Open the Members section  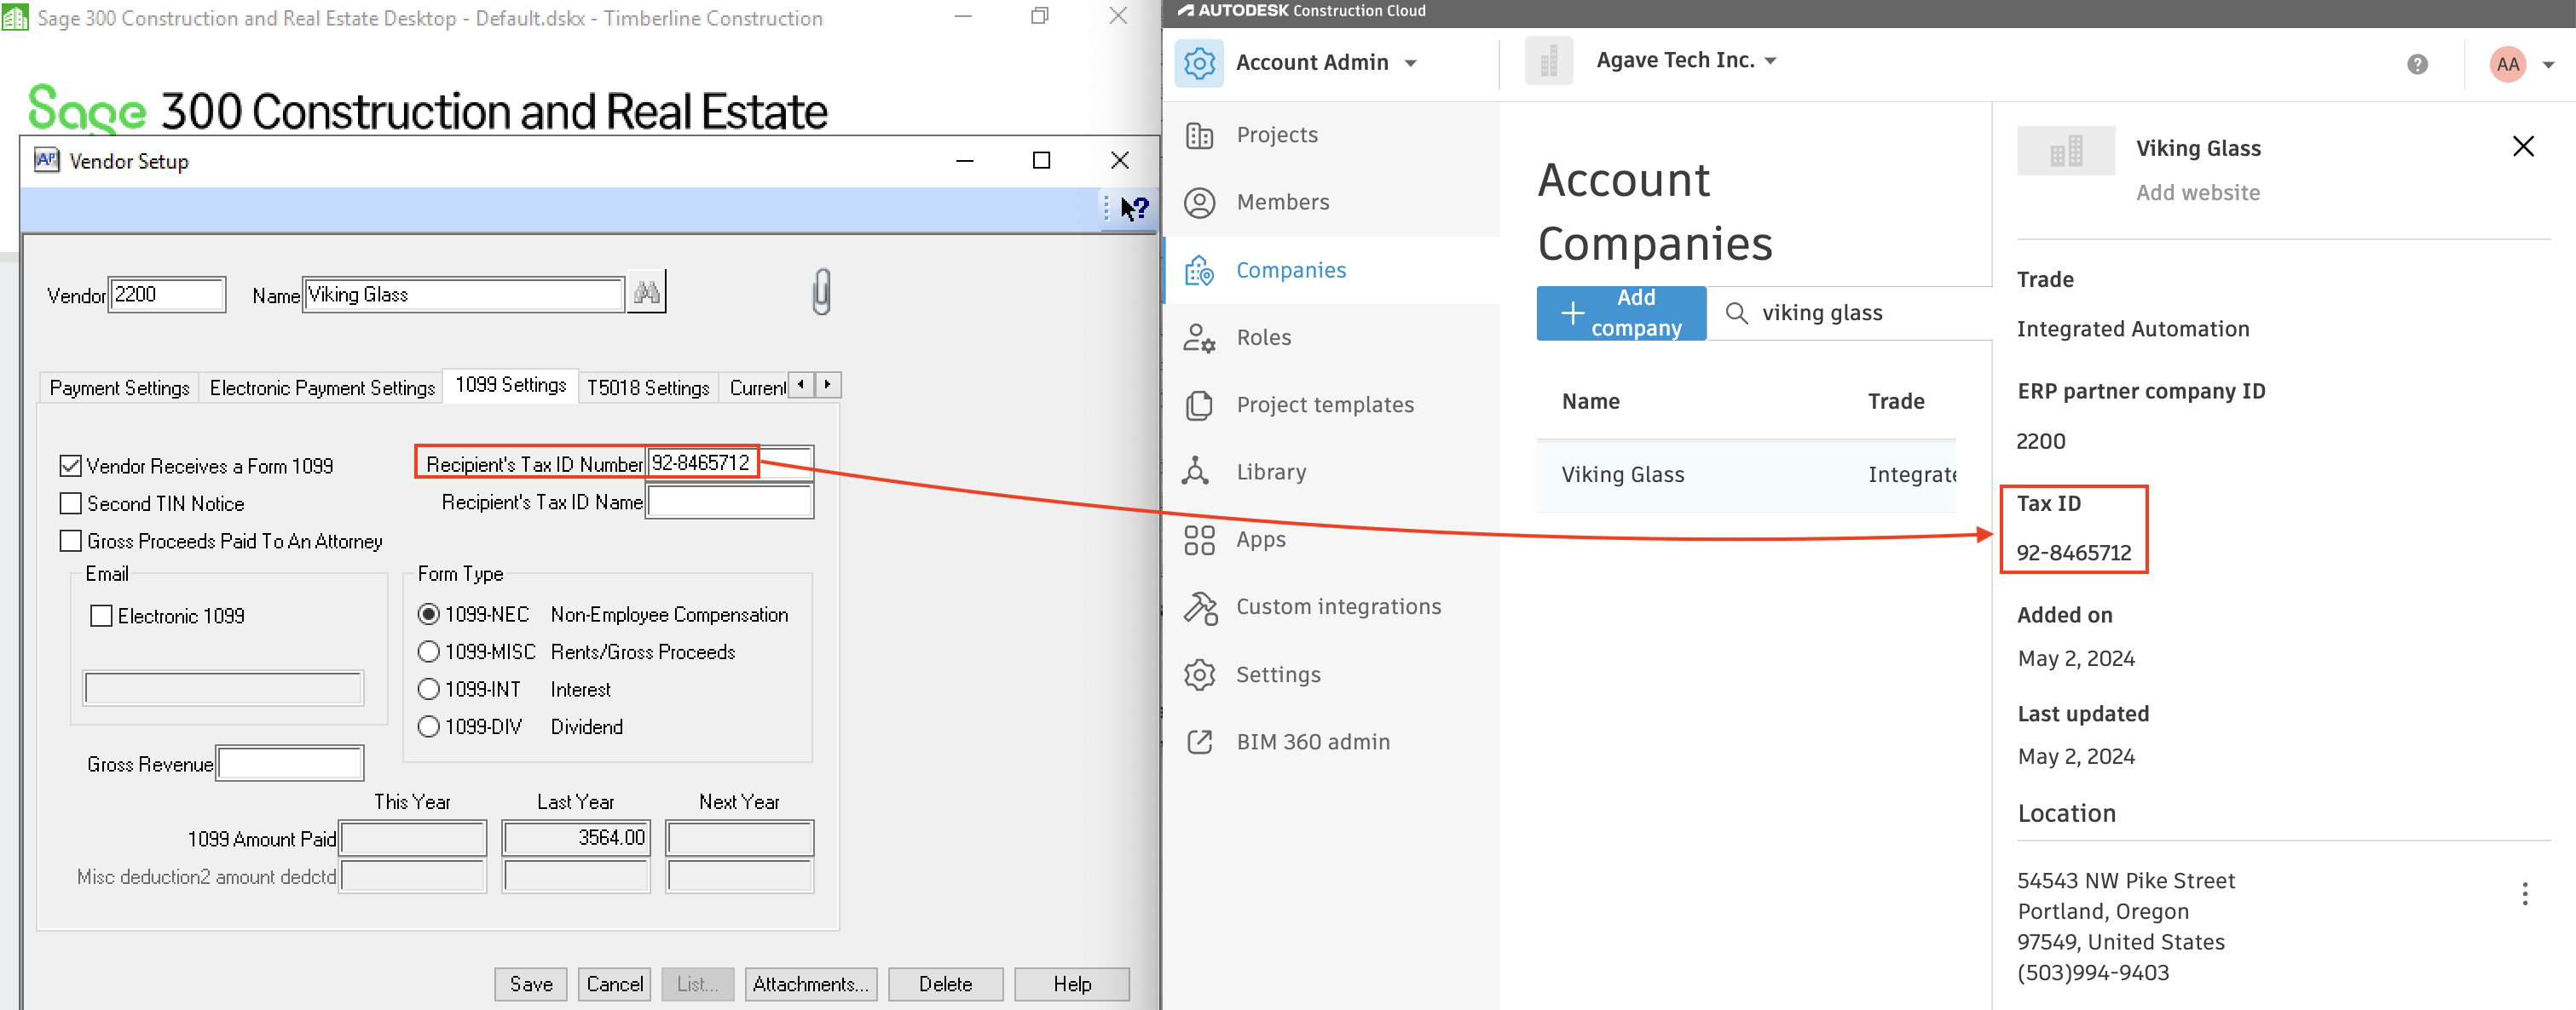tap(1282, 203)
